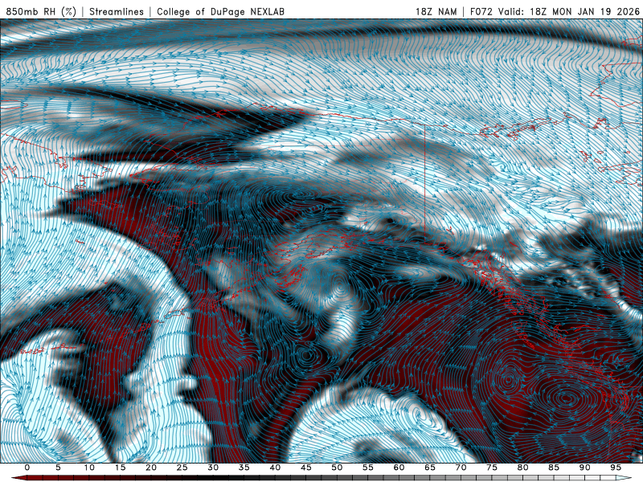The image size is (643, 482).
Task: Click the colorbar value label "45"
Action: click(306, 468)
